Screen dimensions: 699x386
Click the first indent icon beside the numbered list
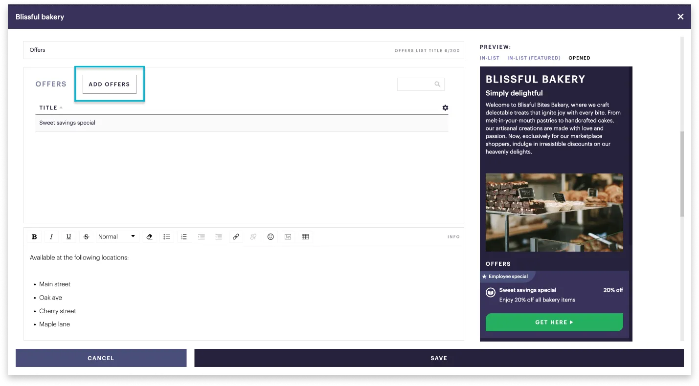[x=202, y=237]
